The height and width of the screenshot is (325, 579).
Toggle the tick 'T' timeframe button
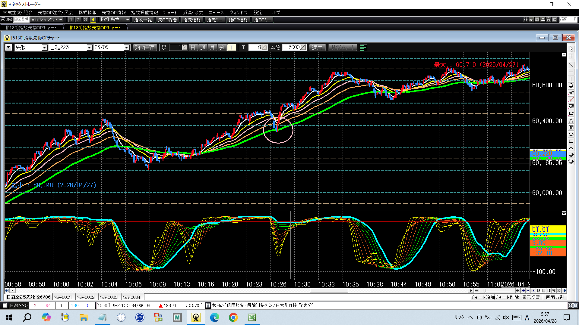click(232, 48)
